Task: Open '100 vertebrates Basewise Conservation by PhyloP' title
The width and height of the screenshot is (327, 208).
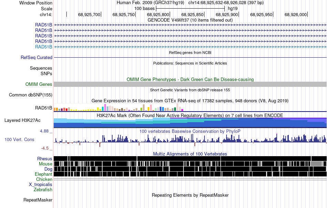Action: click(x=190, y=131)
